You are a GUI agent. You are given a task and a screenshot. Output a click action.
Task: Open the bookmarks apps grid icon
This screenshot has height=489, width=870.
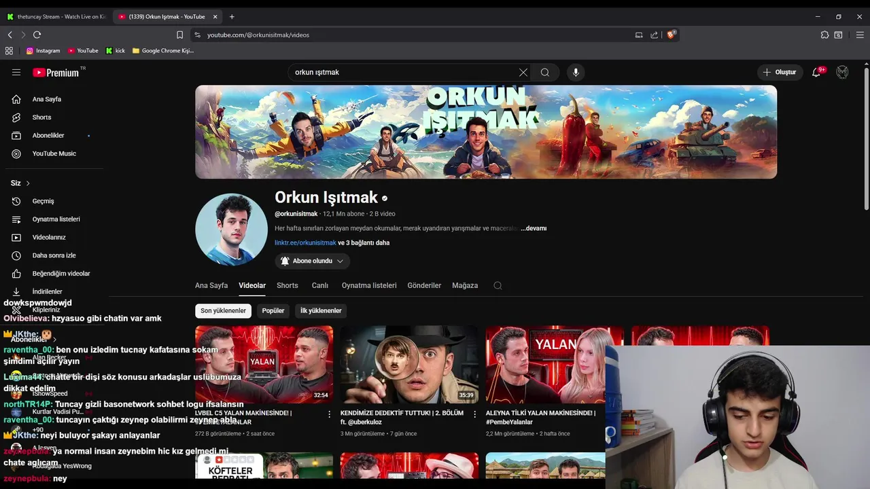click(x=9, y=50)
